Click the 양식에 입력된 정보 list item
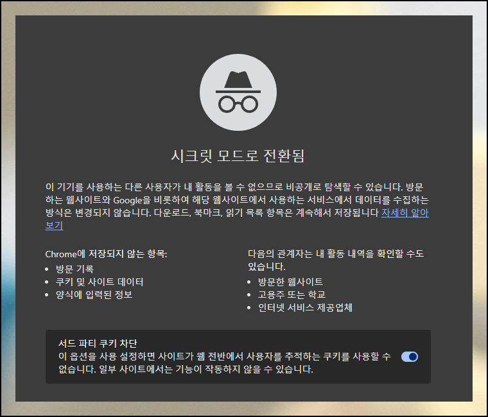 click(x=94, y=295)
